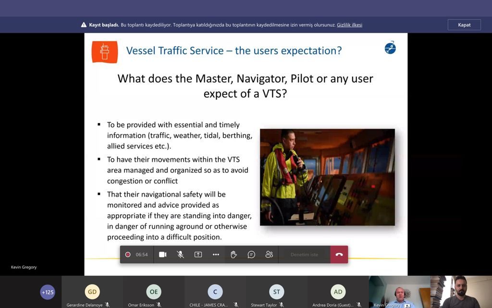Click the CHILE - JAMES participant tile

(215, 292)
